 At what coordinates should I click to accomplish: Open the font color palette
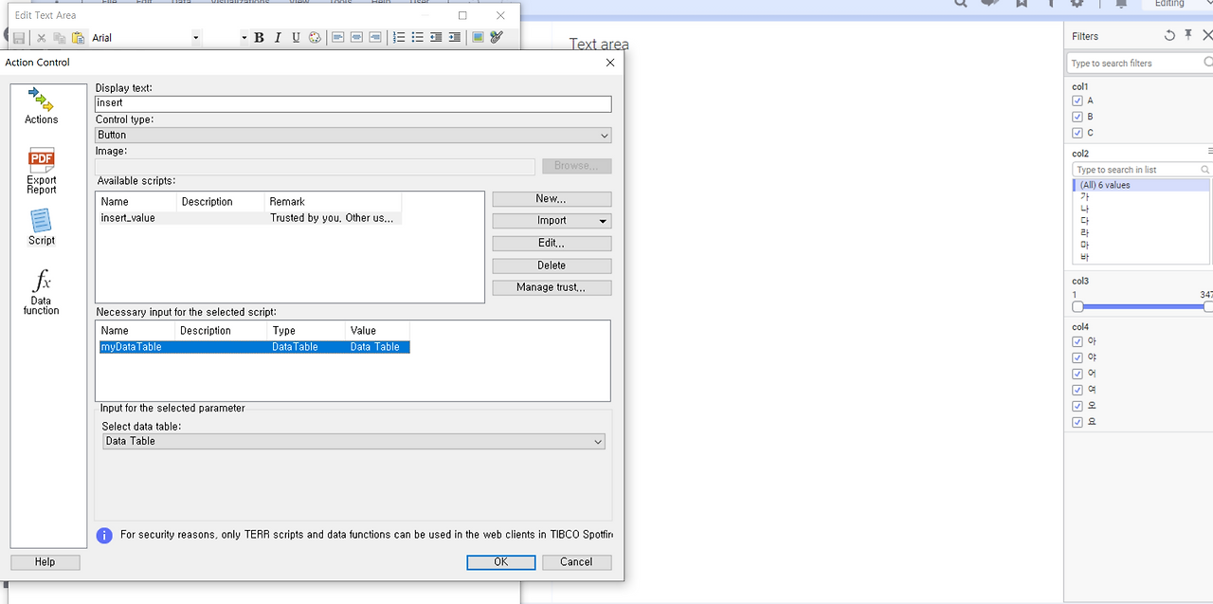click(x=315, y=37)
